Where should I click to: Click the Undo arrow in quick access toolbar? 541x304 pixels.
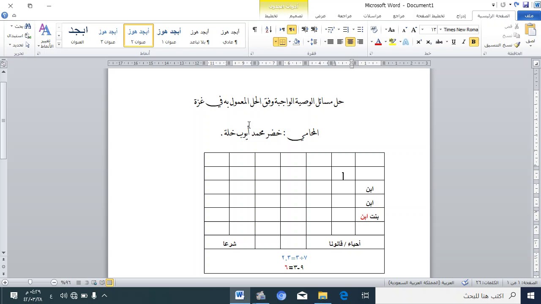pos(516,5)
